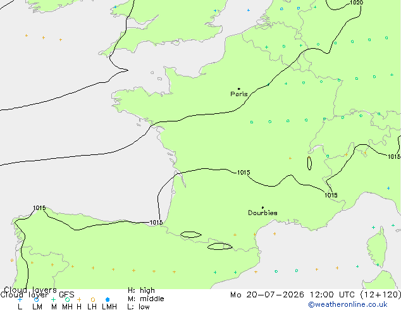Click the Paris city dot marker
Viewport: 401px width, 310px height.
[239, 89]
